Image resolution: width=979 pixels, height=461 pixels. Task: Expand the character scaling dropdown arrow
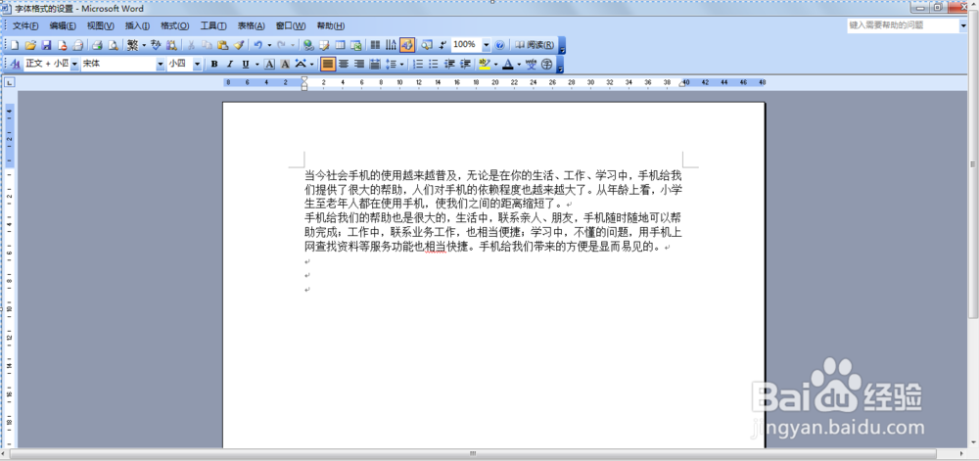[x=311, y=64]
